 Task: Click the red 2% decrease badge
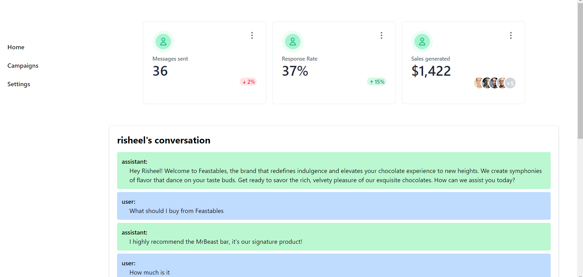248,82
